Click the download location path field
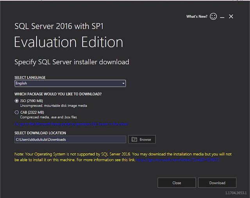This screenshot has width=250, height=198. coord(70,140)
